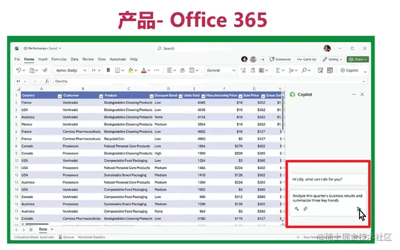Click the Sort and Filter icon

pos(291,70)
